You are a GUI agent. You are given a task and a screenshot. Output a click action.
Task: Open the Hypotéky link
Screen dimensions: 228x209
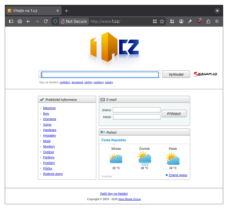[50, 136]
